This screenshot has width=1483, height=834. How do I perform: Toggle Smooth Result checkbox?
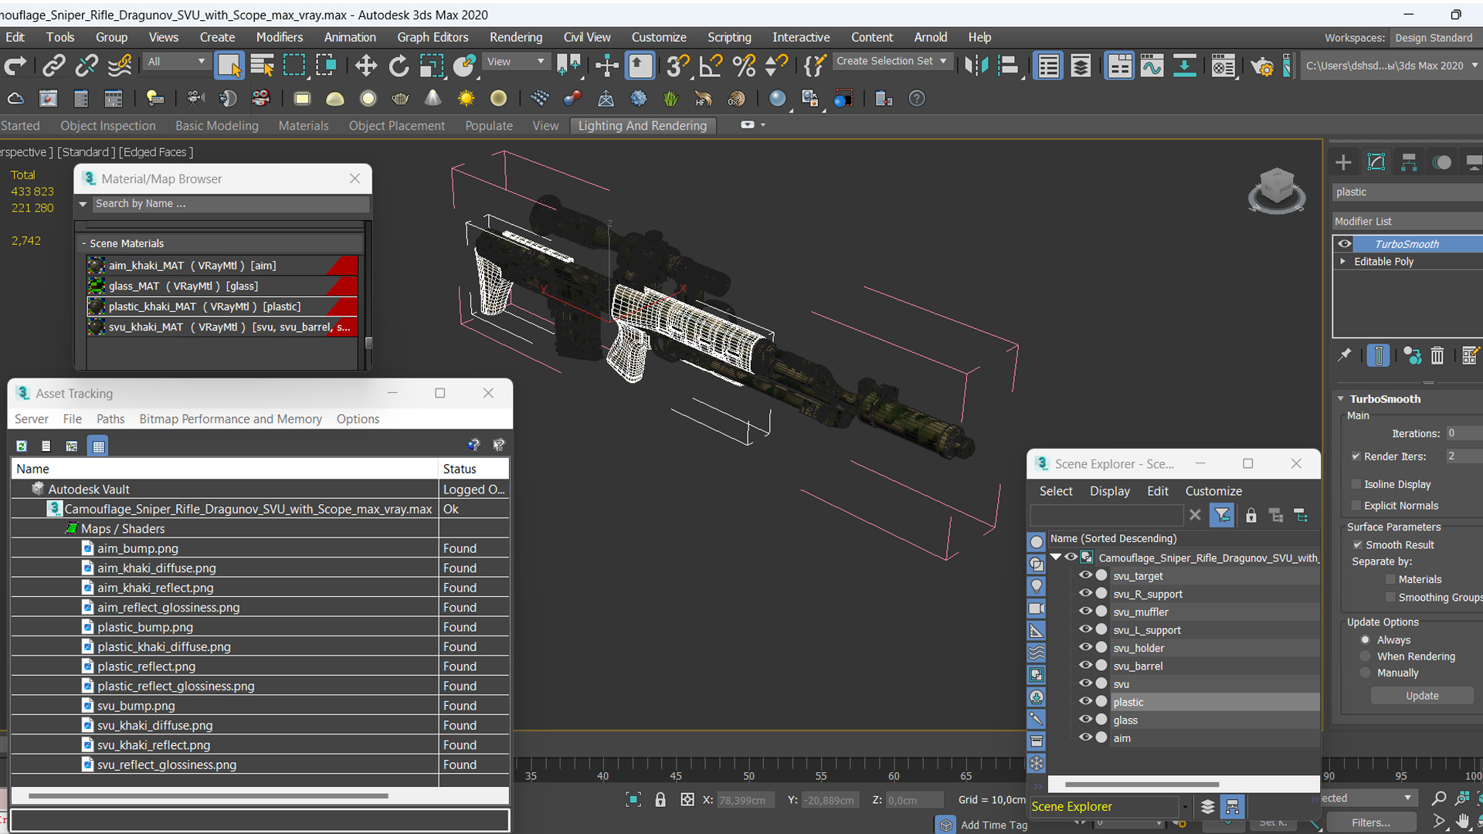1357,544
